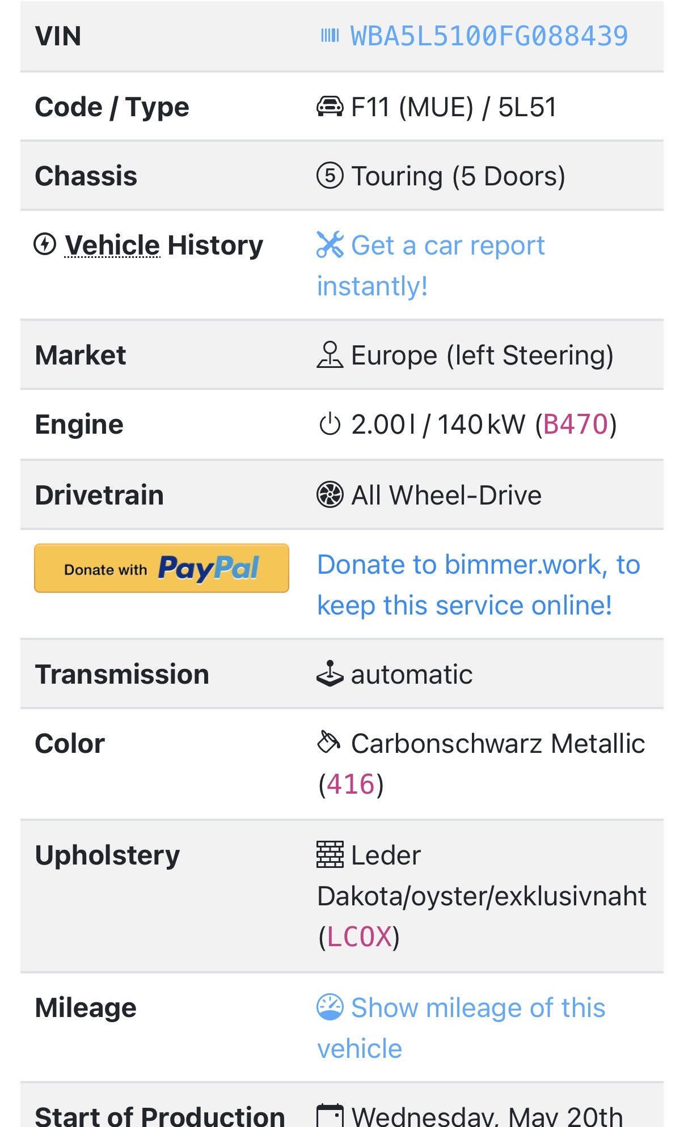Click the wrench tools icon for car report
The width and height of the screenshot is (684, 1127).
click(330, 245)
